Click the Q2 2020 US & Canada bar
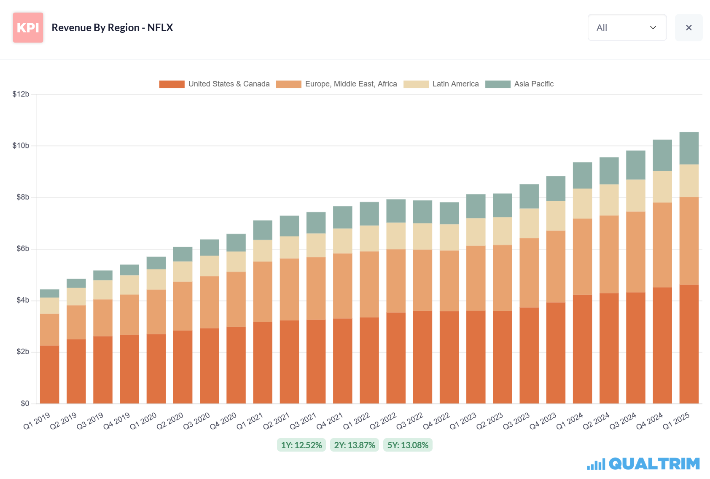710x479 pixels. click(x=183, y=367)
